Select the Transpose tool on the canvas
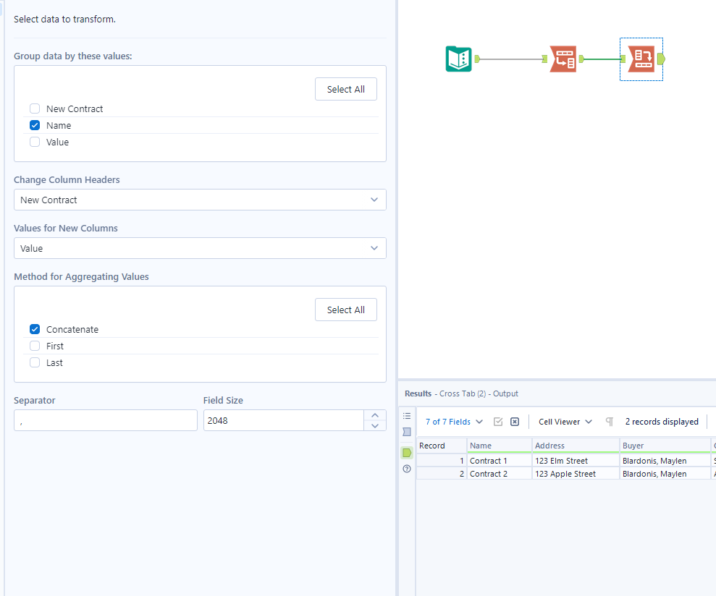 (x=564, y=59)
